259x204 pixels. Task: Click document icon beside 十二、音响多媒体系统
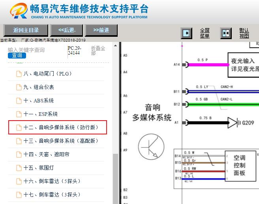coord(19,127)
